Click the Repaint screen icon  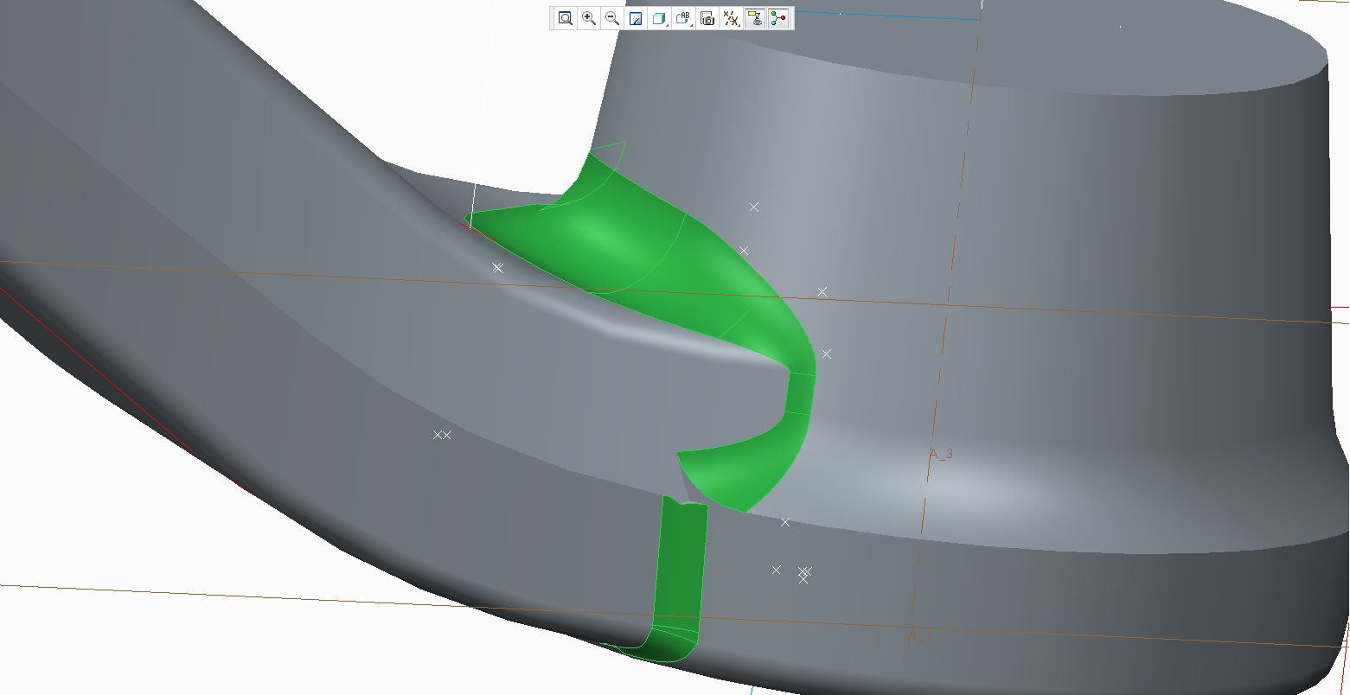[636, 18]
